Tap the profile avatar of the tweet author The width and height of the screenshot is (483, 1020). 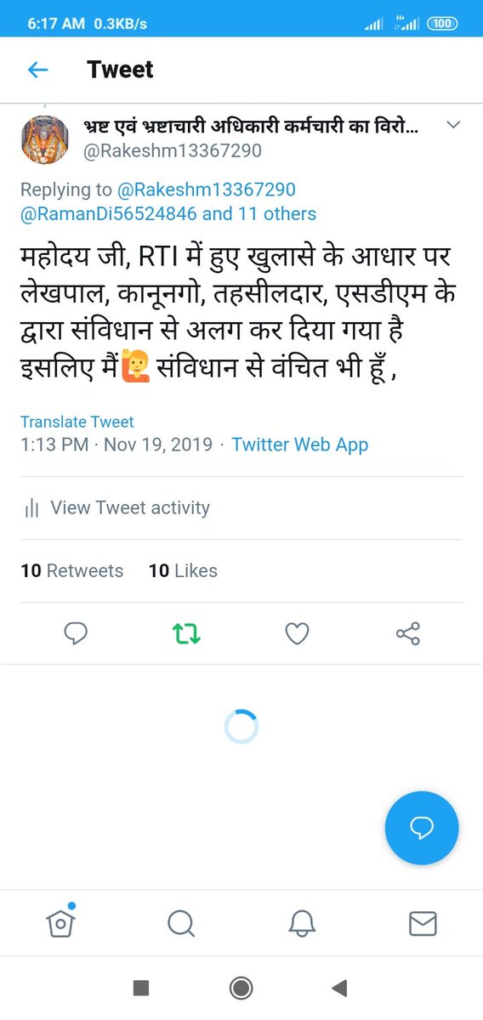pos(45,139)
